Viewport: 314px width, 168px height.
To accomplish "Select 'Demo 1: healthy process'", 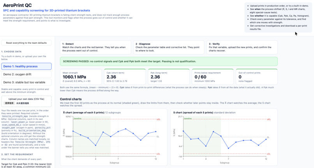I will click(x=26, y=66).
